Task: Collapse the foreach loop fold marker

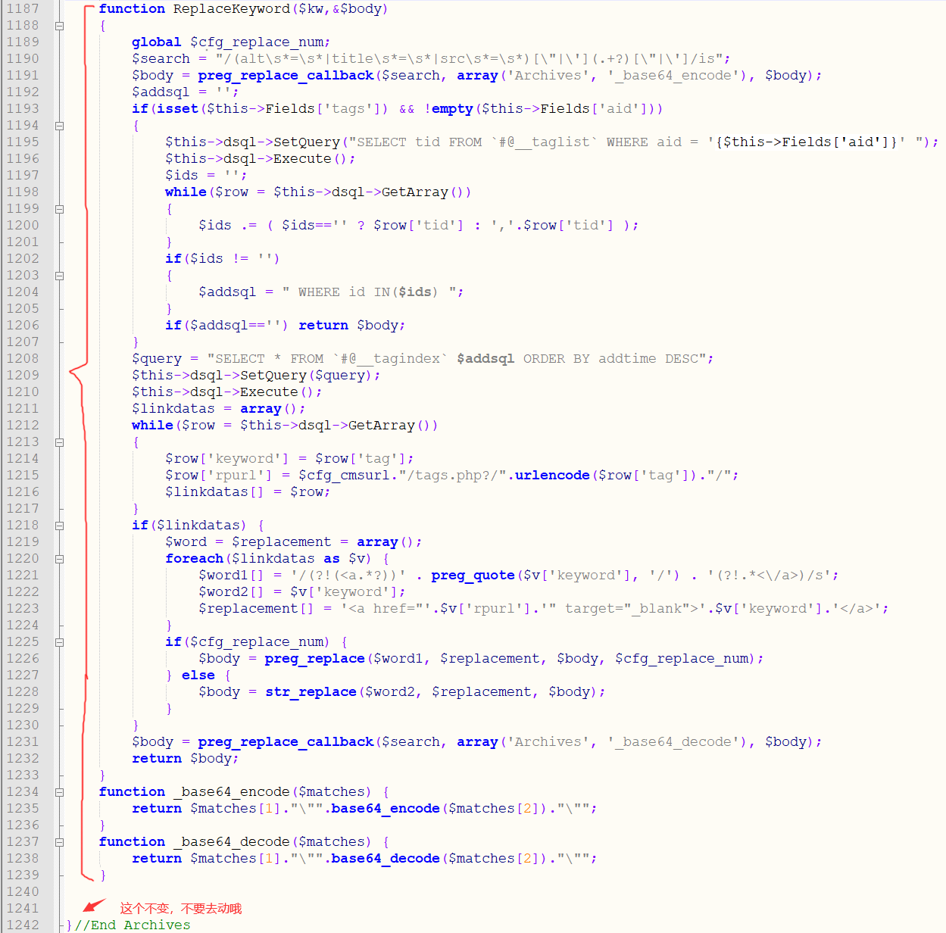Action: [x=59, y=559]
